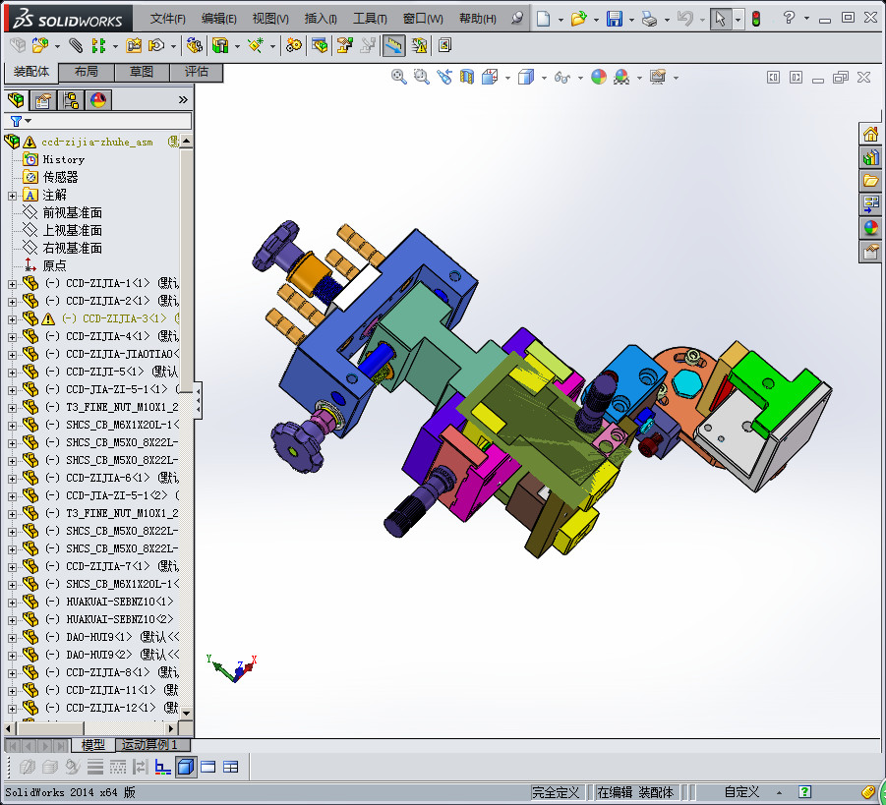
Task: Open the FeatureManager design tree tab
Action: click(17, 100)
